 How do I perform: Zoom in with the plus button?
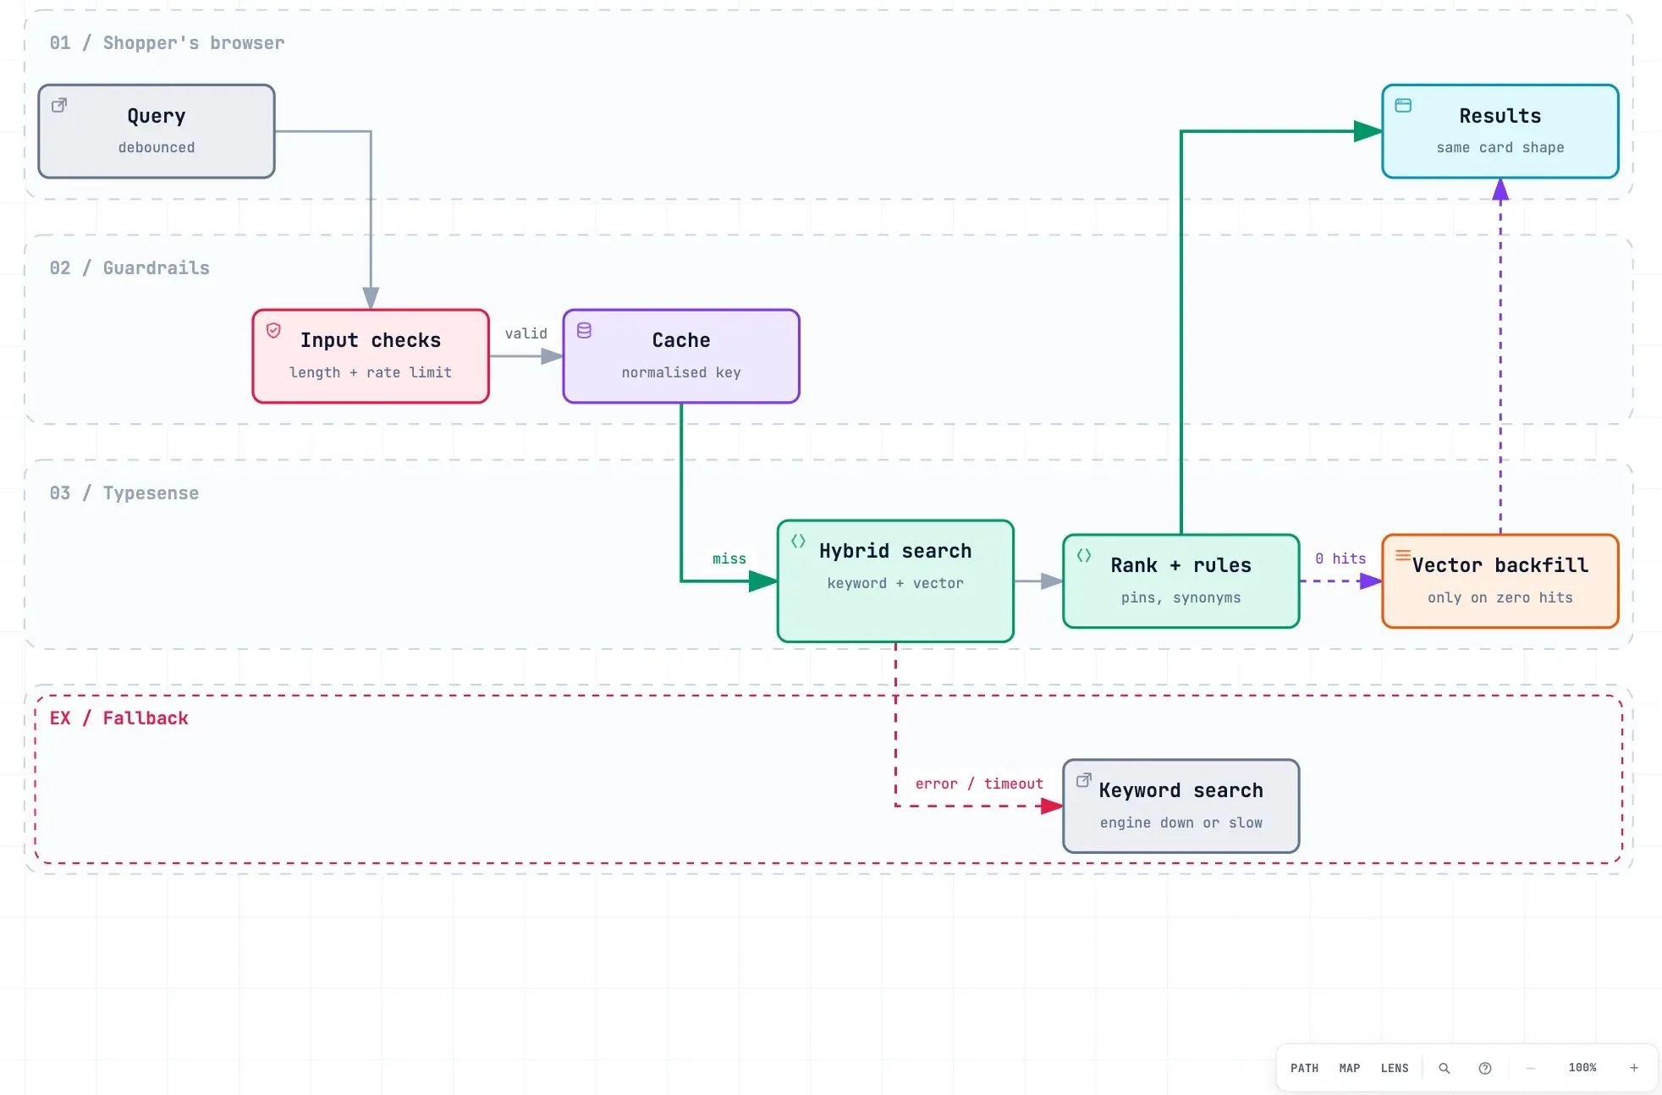tap(1634, 1068)
